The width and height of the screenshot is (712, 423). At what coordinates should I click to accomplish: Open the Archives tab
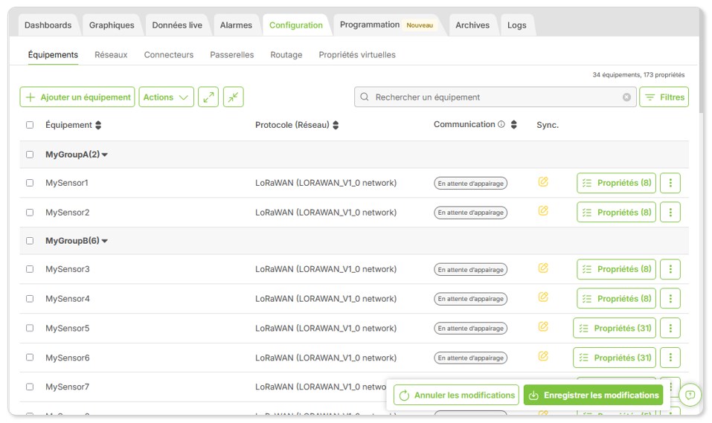point(472,25)
